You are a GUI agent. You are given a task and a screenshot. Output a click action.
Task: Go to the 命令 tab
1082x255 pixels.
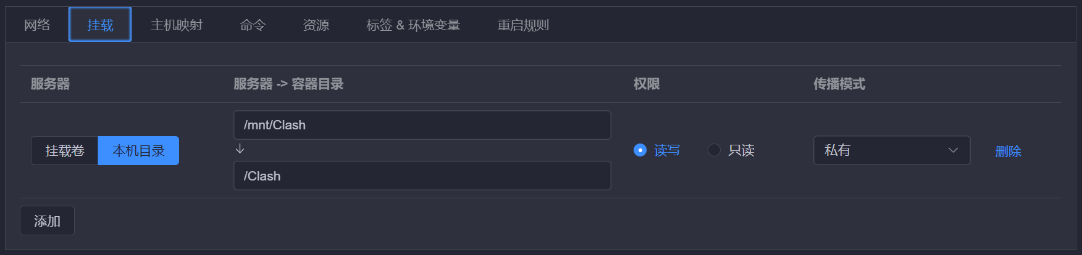point(253,25)
